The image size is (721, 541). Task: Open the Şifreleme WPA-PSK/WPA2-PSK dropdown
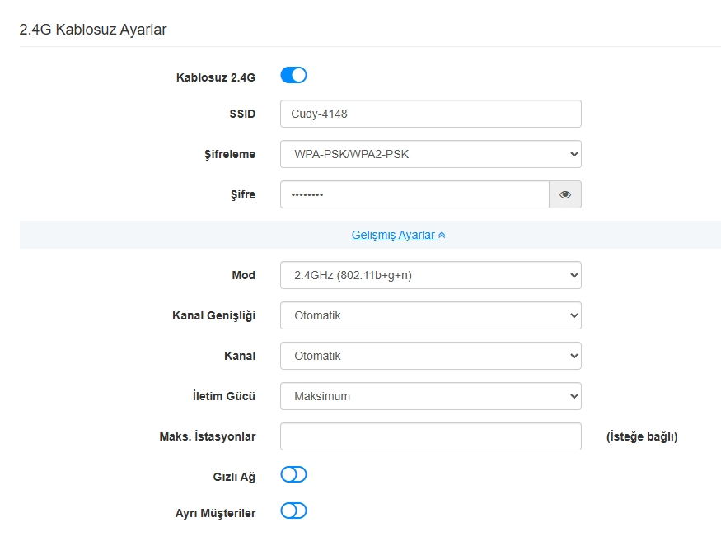coord(431,154)
